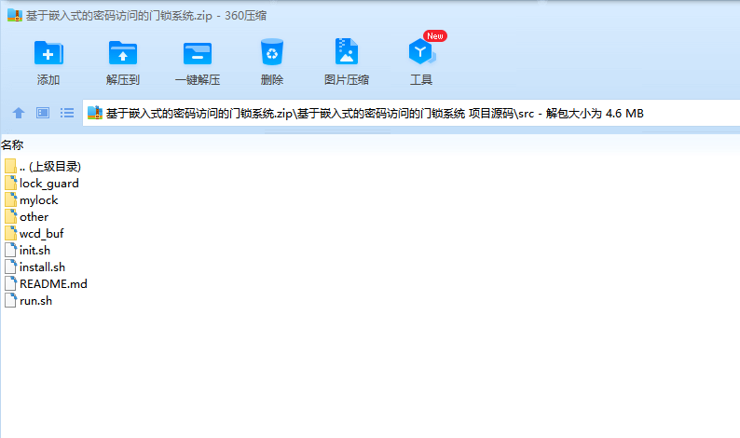The height and width of the screenshot is (438, 740).
Task: Go up one level with arrow icon
Action: [x=19, y=113]
